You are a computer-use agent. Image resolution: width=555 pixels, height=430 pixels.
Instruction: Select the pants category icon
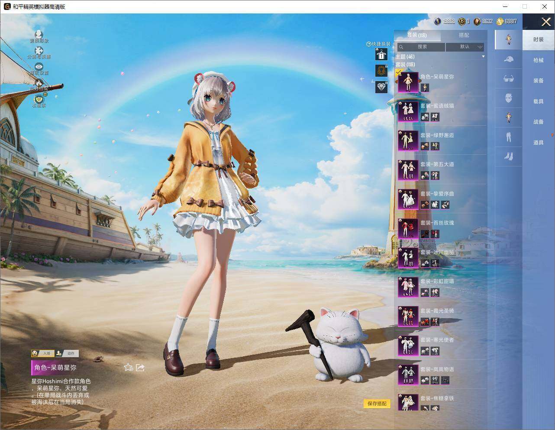pyautogui.click(x=509, y=137)
